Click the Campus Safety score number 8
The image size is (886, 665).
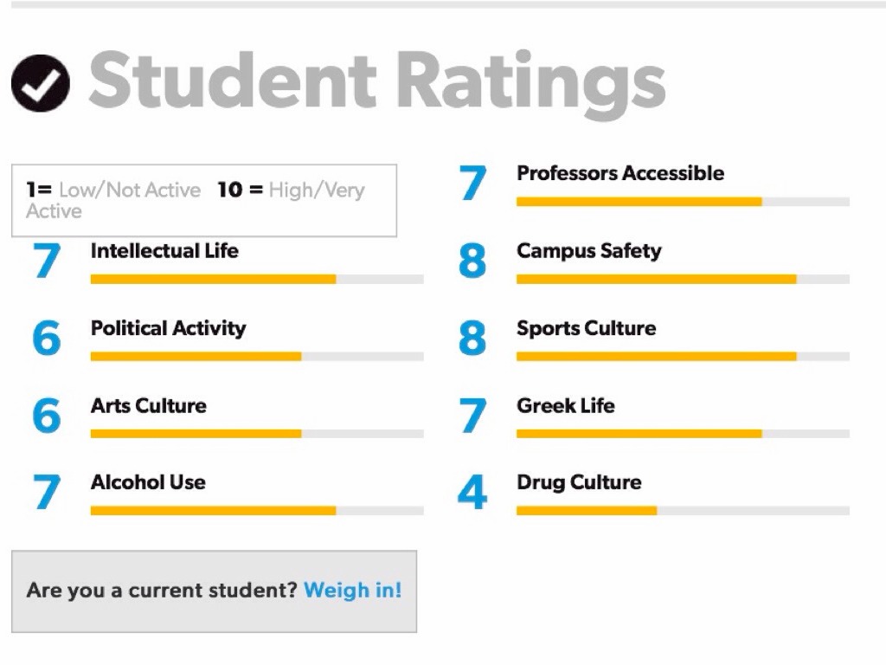pyautogui.click(x=472, y=261)
